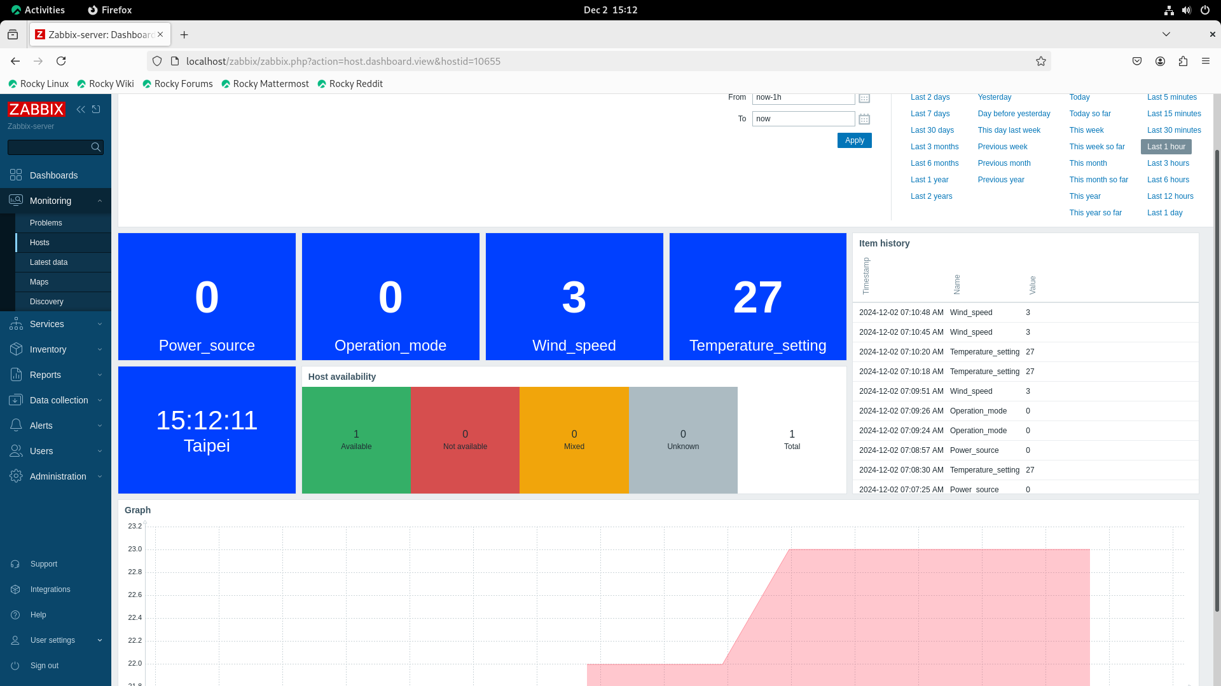Click the green Available host availability block
The height and width of the screenshot is (686, 1221).
click(356, 440)
